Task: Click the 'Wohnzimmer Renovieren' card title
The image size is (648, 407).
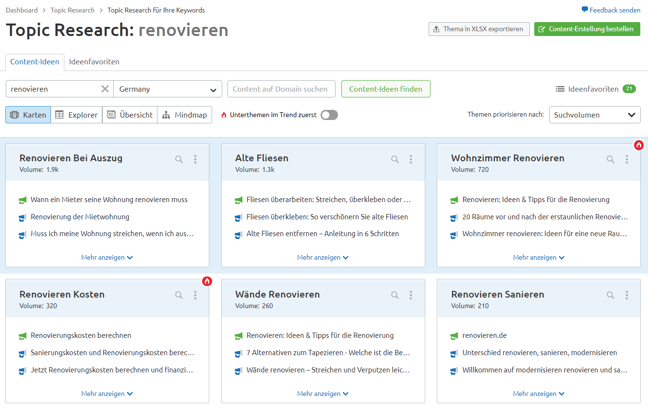Action: 508,158
